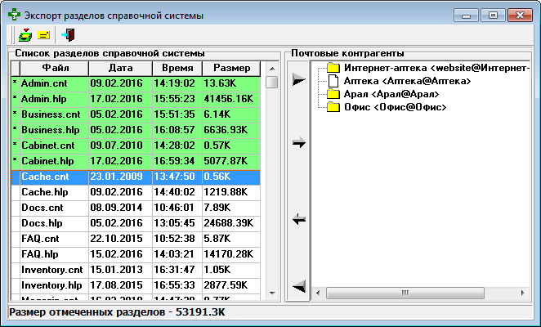Click the exit door toolbar icon

69,35
